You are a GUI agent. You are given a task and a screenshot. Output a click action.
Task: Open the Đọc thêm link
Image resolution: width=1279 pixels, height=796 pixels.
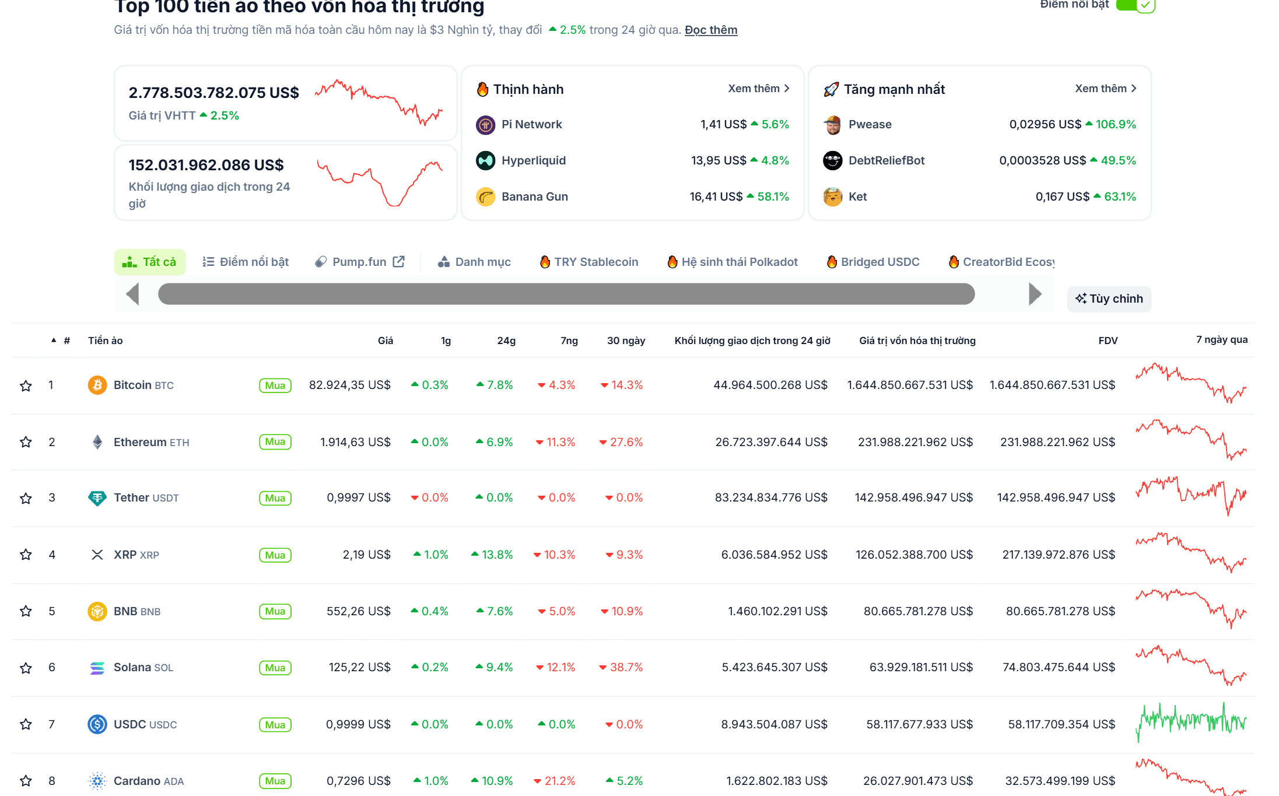711,30
